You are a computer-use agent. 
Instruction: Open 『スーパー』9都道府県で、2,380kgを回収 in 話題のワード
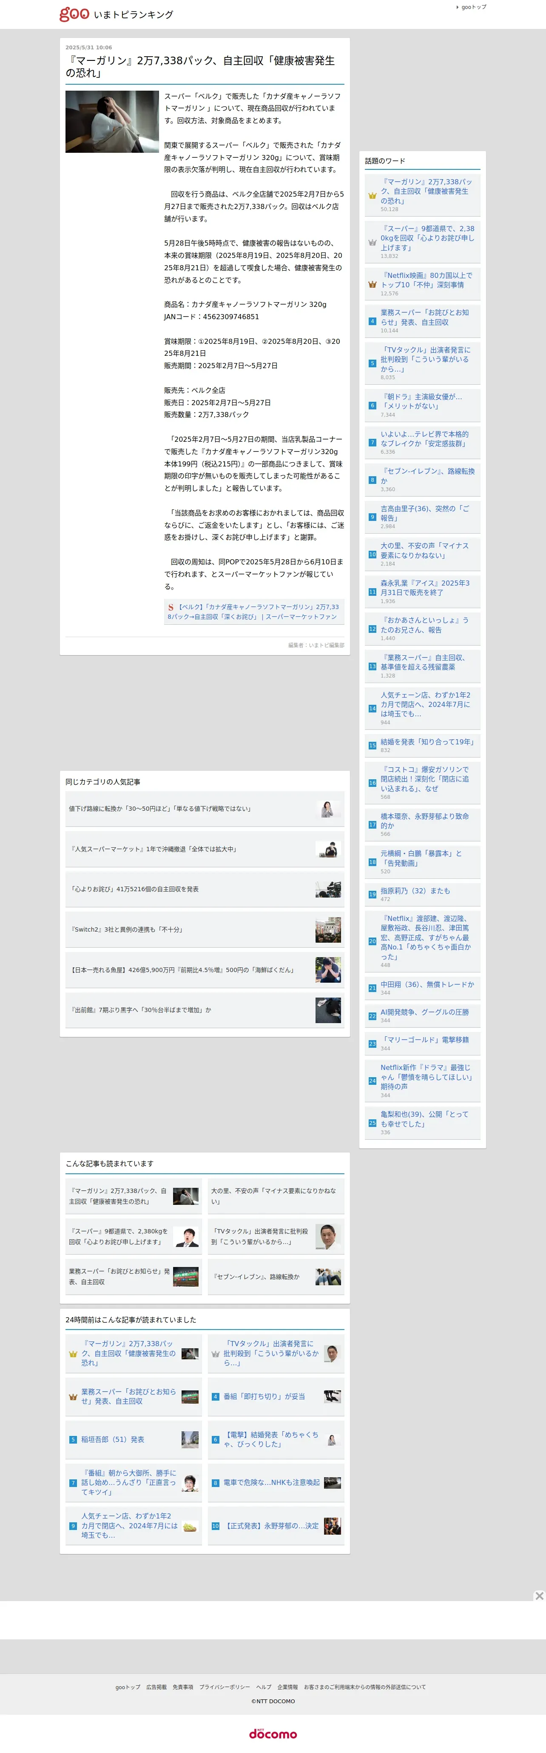click(427, 238)
